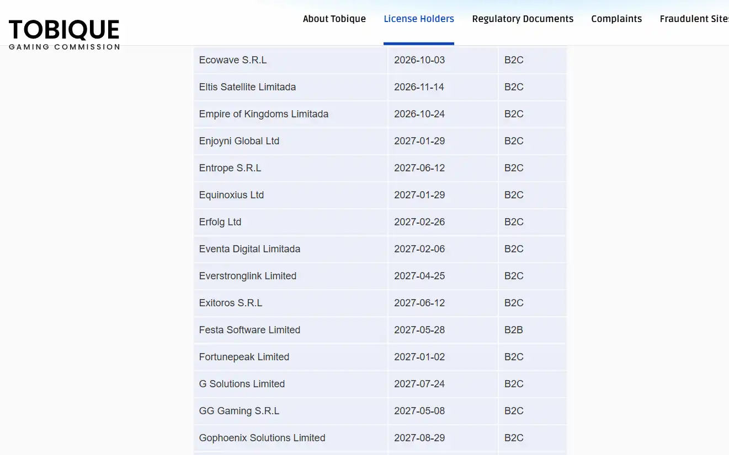Select B2C in the Equinoxius Ltd row

pyautogui.click(x=514, y=195)
